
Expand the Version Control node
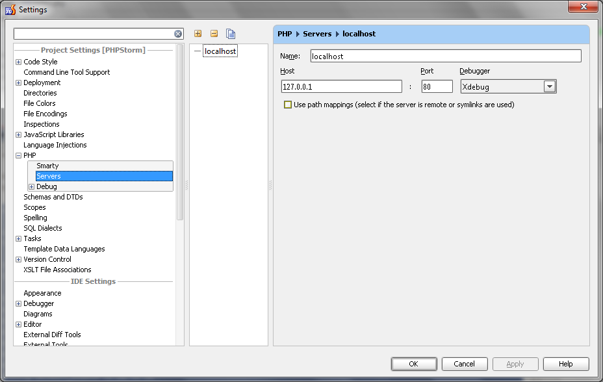pos(18,259)
